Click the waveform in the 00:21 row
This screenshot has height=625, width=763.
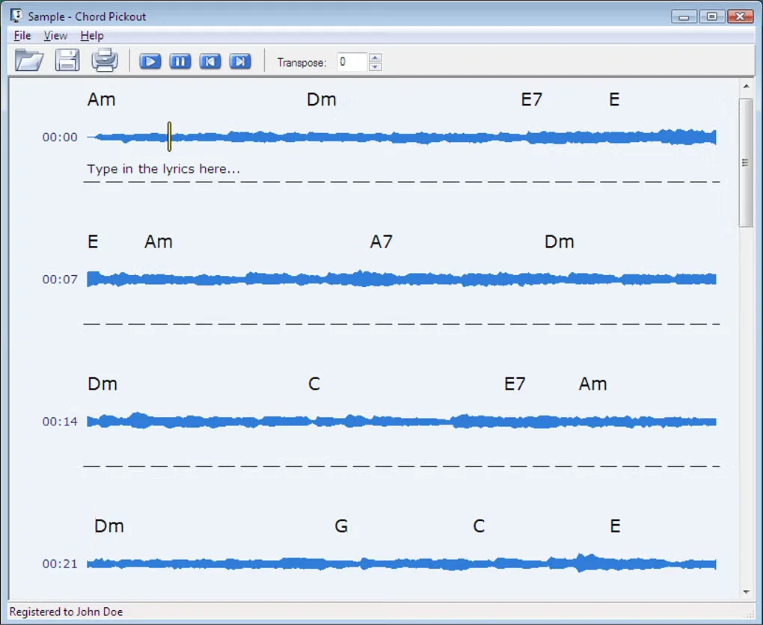point(402,563)
